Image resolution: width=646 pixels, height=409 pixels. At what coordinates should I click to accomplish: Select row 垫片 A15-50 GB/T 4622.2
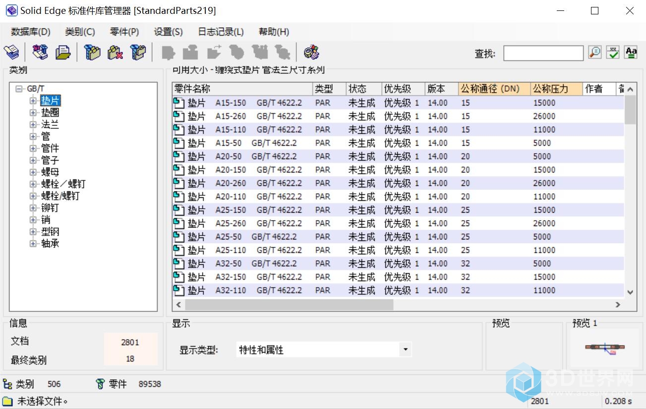tap(398, 143)
